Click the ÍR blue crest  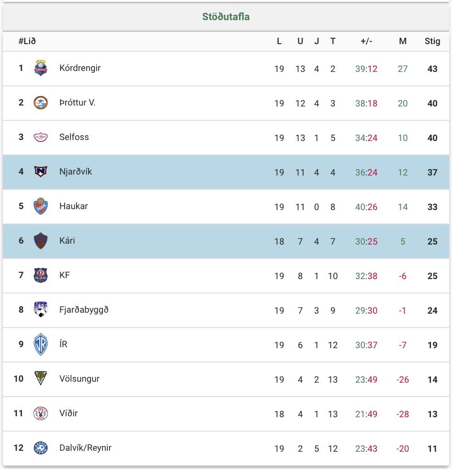[x=41, y=344]
